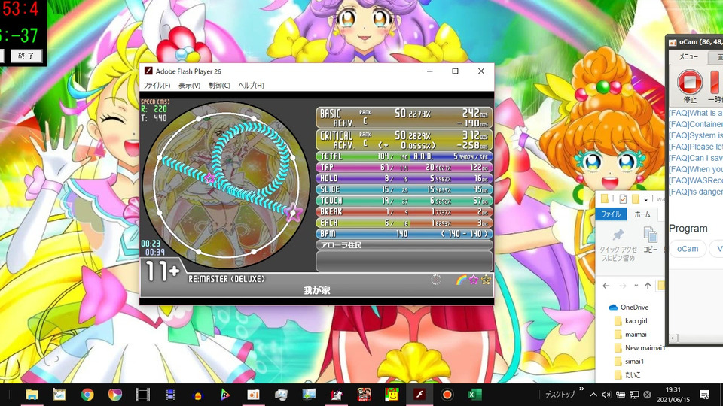This screenshot has height=406, width=723.
Task: Click the アローラ住民 designer label
Action: coord(341,245)
